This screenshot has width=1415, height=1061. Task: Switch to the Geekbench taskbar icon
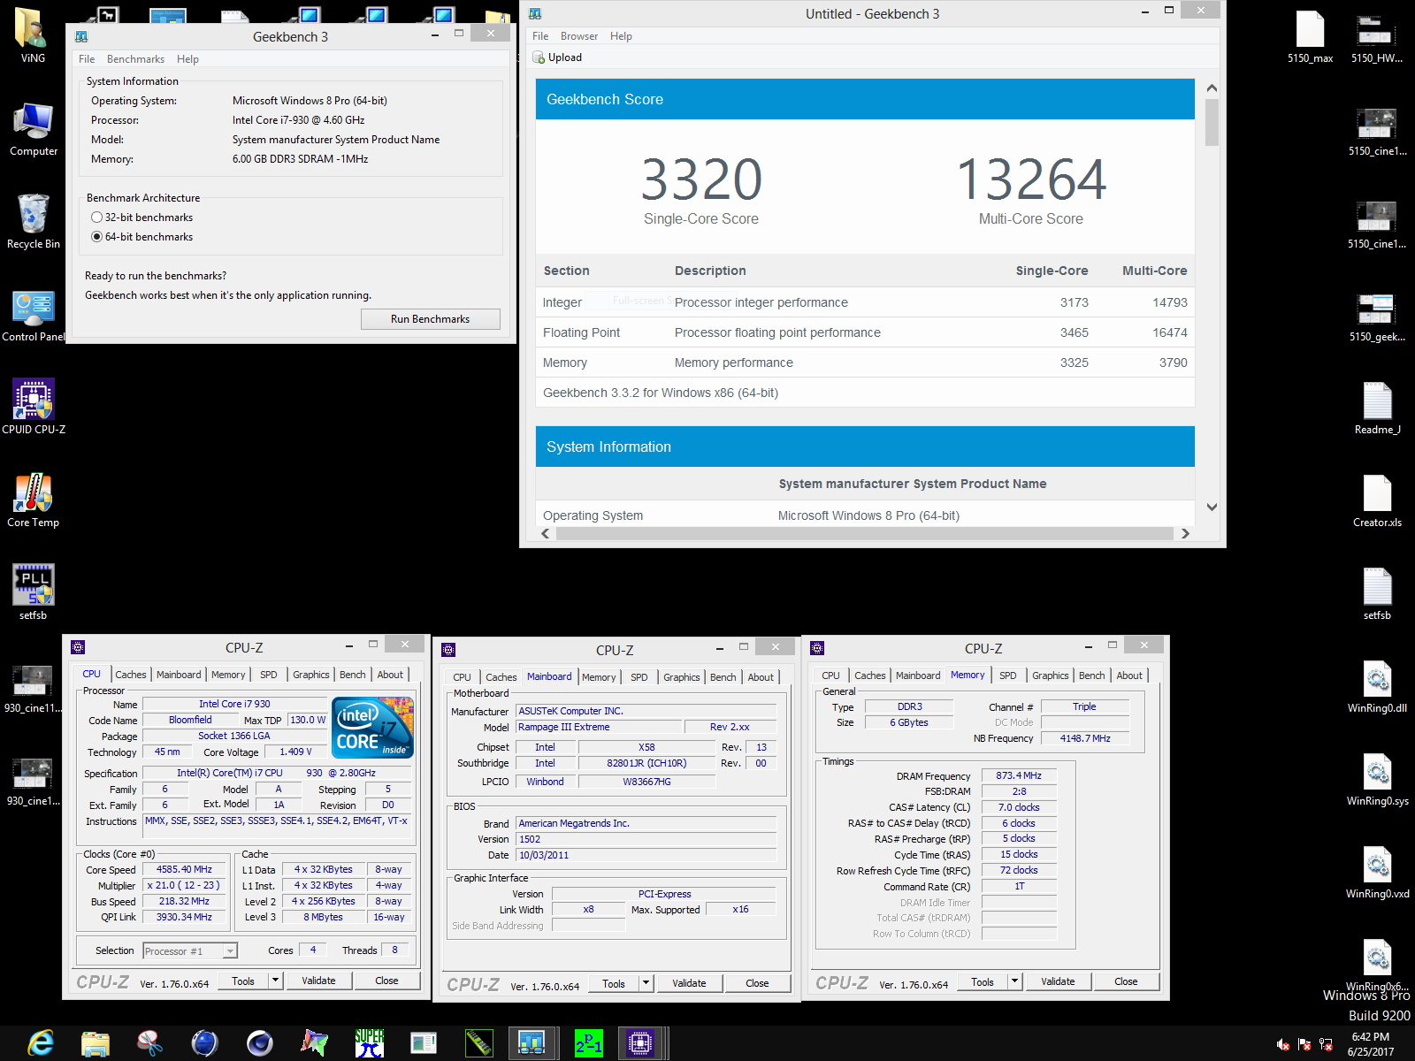(x=532, y=1043)
